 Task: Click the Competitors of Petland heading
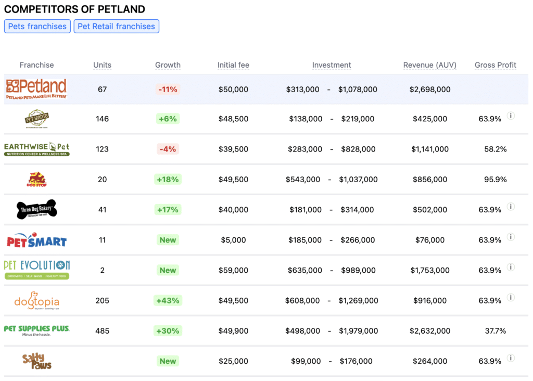[x=74, y=9]
